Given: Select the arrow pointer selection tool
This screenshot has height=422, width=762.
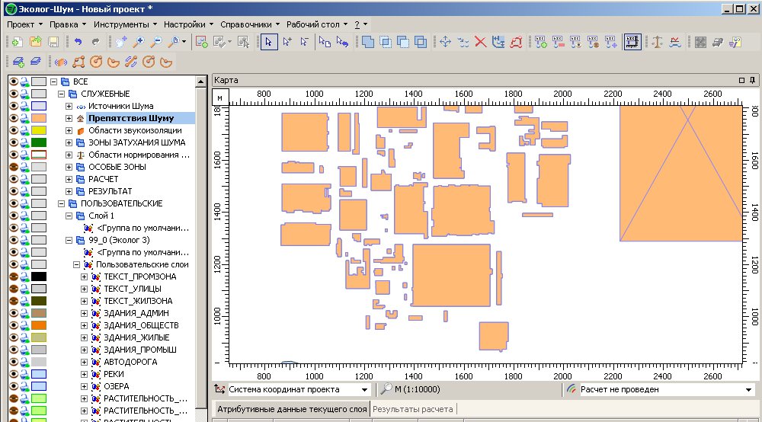Looking at the screenshot, I should click(268, 43).
